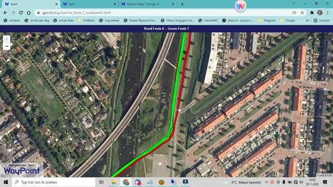The width and height of the screenshot is (333, 187).
Task: Click the browser forward arrow
Action: point(13,12)
